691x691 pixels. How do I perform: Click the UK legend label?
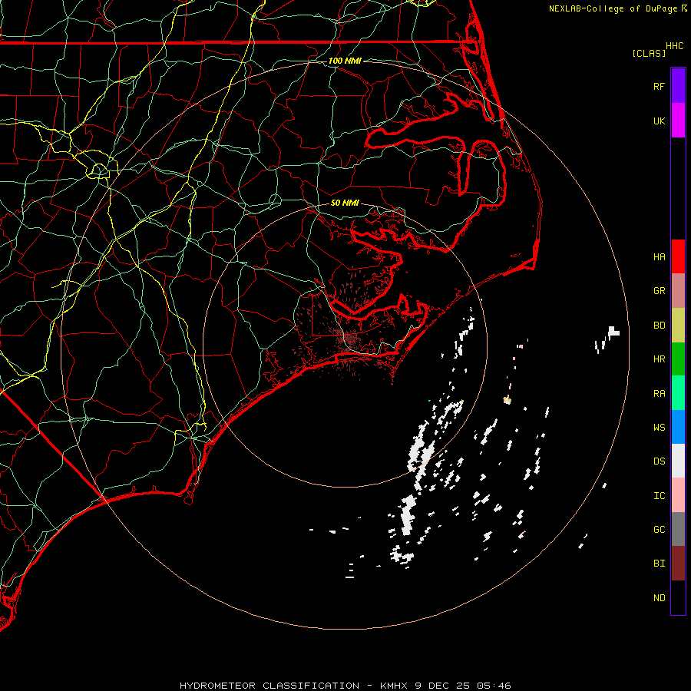pyautogui.click(x=659, y=121)
